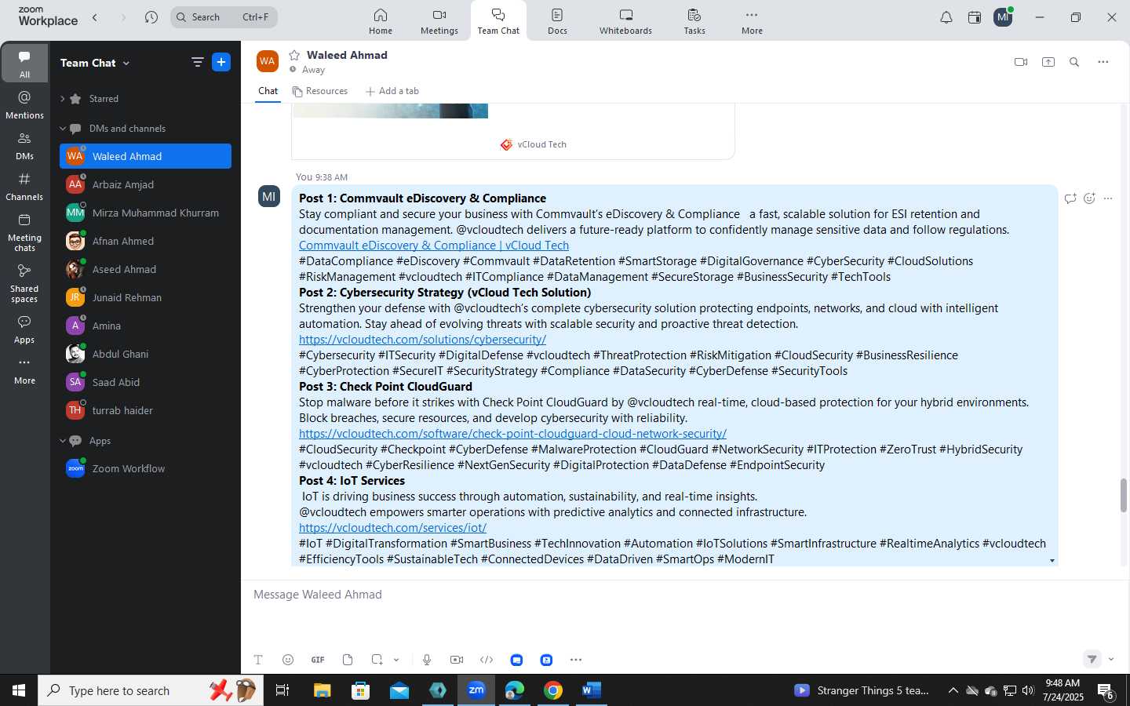Open chat header more options
Viewport: 1130px width, 706px height.
point(1103,62)
